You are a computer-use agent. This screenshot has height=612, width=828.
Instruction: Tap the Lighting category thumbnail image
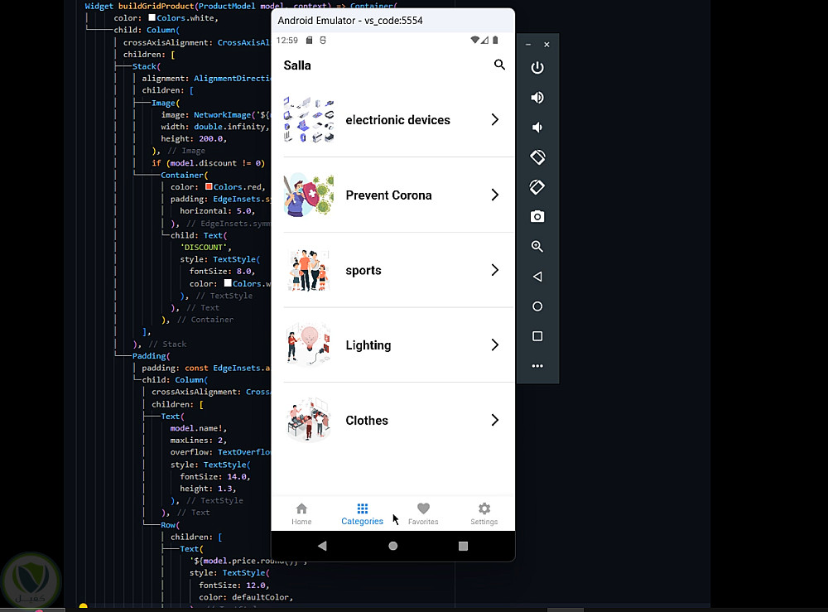click(x=309, y=345)
